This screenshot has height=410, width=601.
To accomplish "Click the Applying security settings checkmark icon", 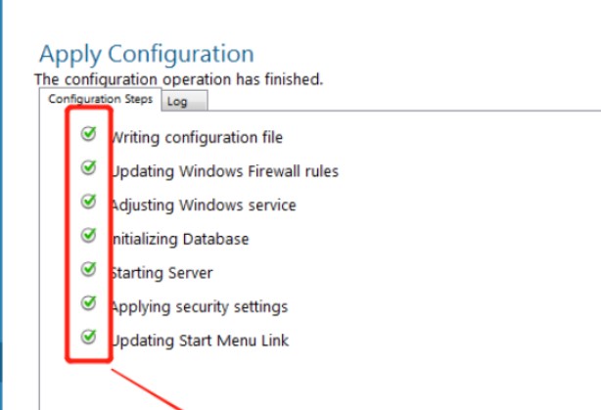I will click(x=89, y=303).
